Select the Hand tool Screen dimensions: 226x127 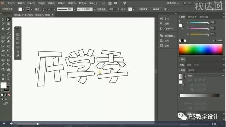(x=3, y=79)
